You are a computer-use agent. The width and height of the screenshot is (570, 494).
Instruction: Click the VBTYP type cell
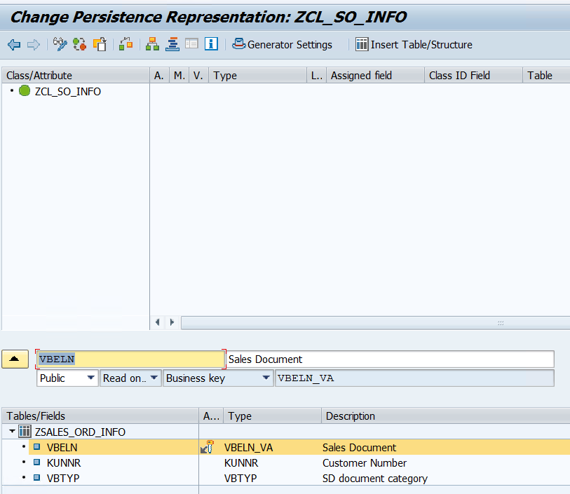point(240,479)
